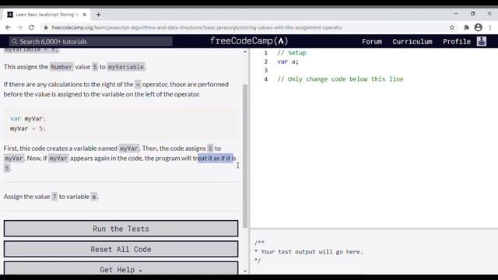Screen dimensions: 498x280
Task: Reload the freeCodeCamp page
Action: coord(31,28)
